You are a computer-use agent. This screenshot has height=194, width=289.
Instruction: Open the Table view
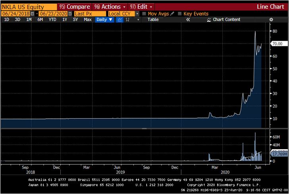(x=153, y=19)
